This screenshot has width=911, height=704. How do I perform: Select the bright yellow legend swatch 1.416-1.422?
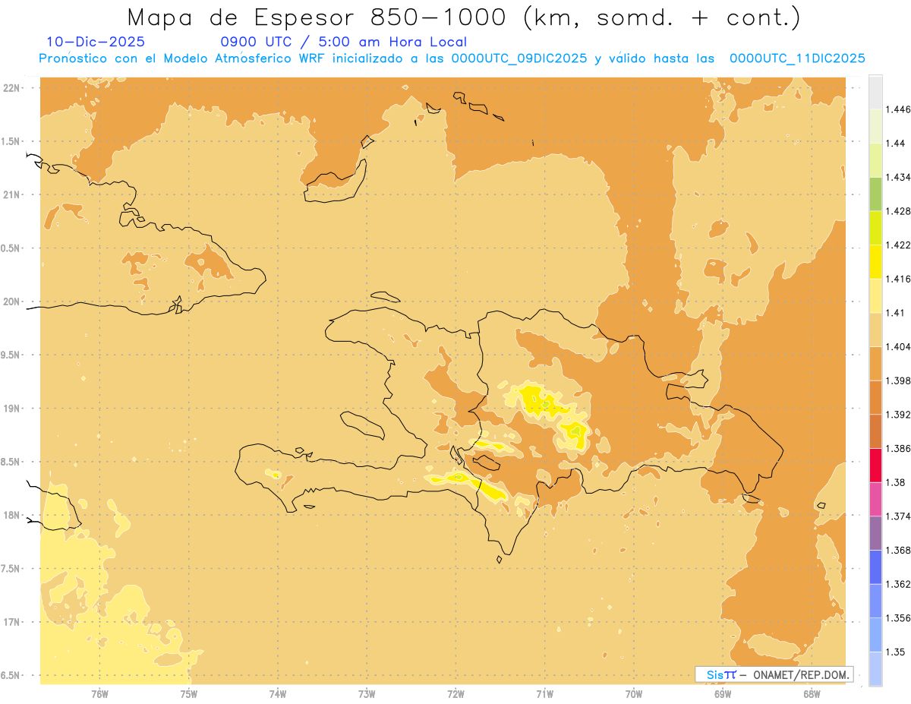tap(875, 261)
